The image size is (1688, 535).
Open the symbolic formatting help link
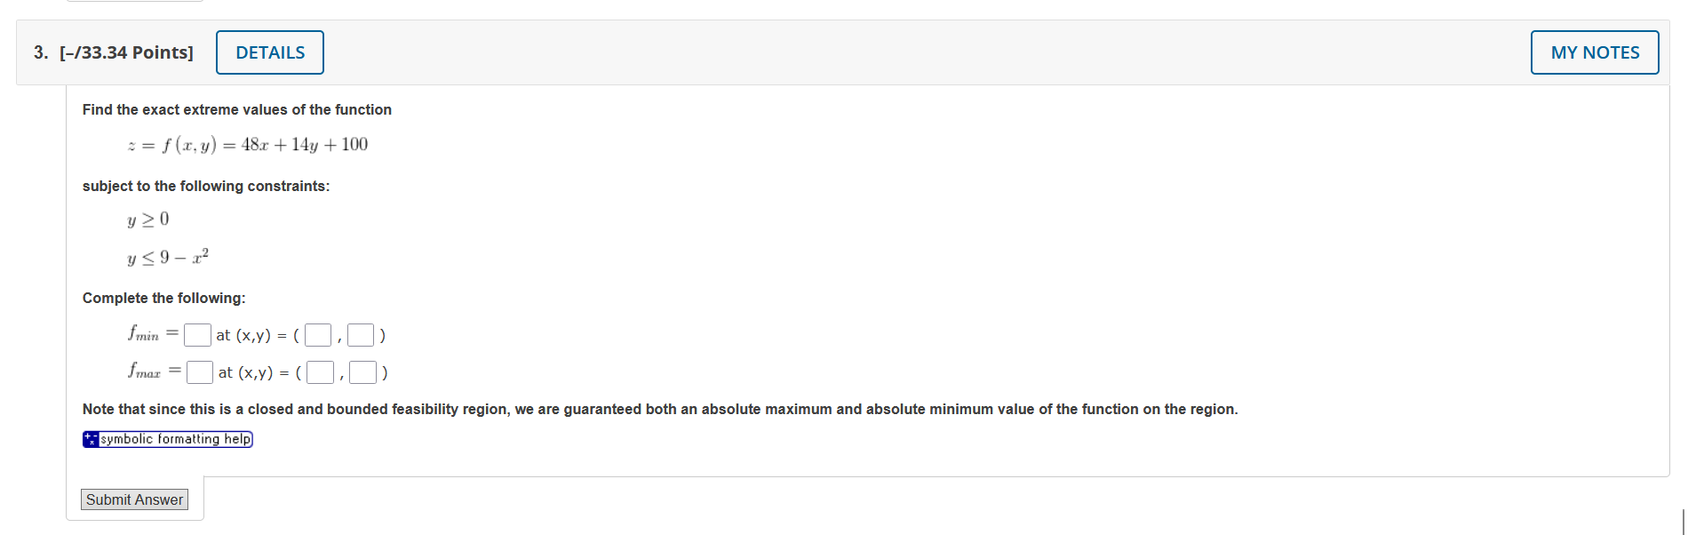click(x=174, y=438)
